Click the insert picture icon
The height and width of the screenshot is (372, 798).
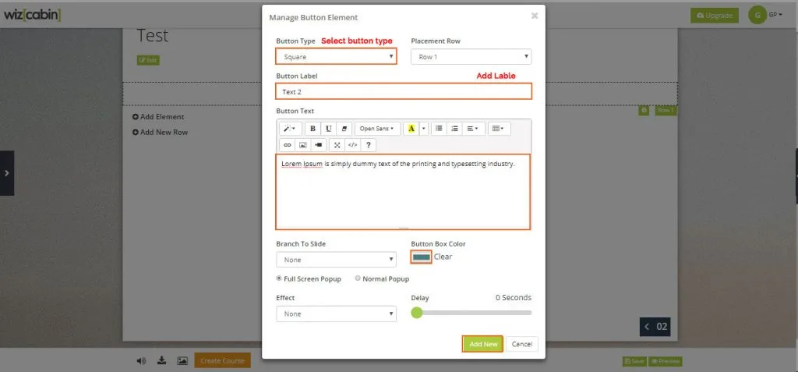pos(303,145)
